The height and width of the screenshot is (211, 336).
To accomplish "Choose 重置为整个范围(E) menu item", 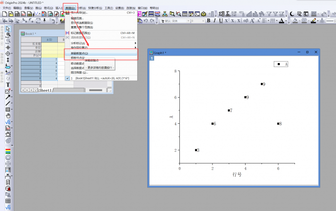I will coord(101,27).
